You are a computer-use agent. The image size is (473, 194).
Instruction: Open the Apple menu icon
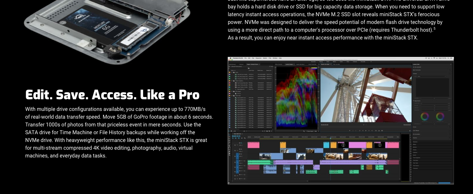[230, 58]
